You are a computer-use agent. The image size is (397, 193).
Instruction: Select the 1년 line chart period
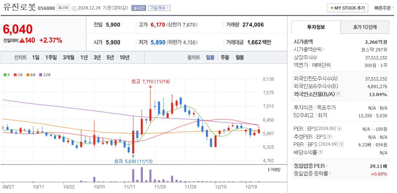pyautogui.click(x=84, y=58)
